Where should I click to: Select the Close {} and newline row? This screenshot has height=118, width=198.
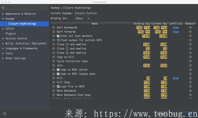124,53
